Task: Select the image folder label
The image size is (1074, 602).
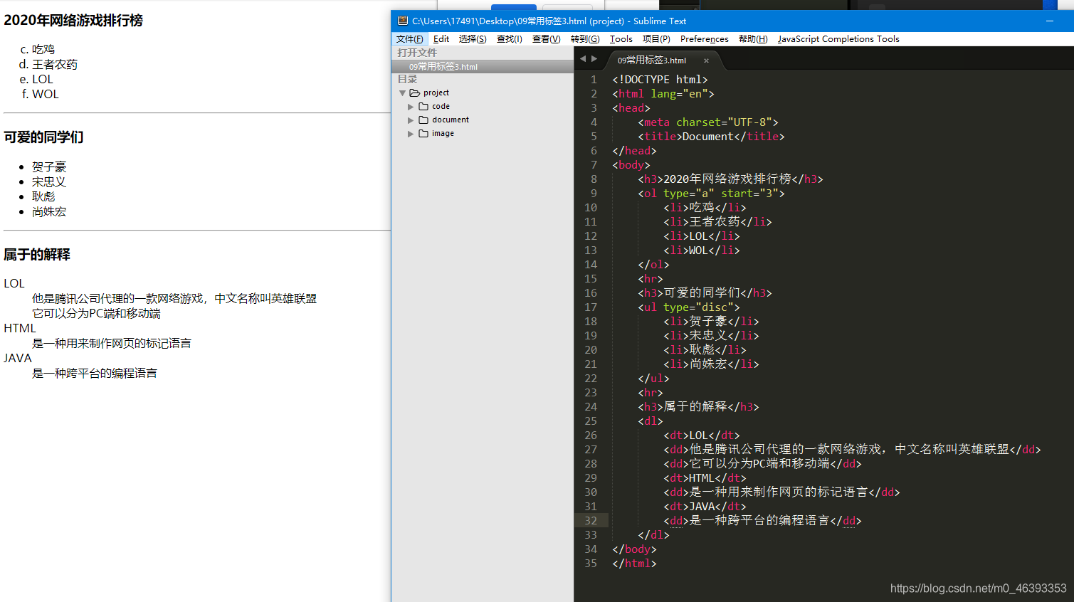Action: tap(443, 133)
